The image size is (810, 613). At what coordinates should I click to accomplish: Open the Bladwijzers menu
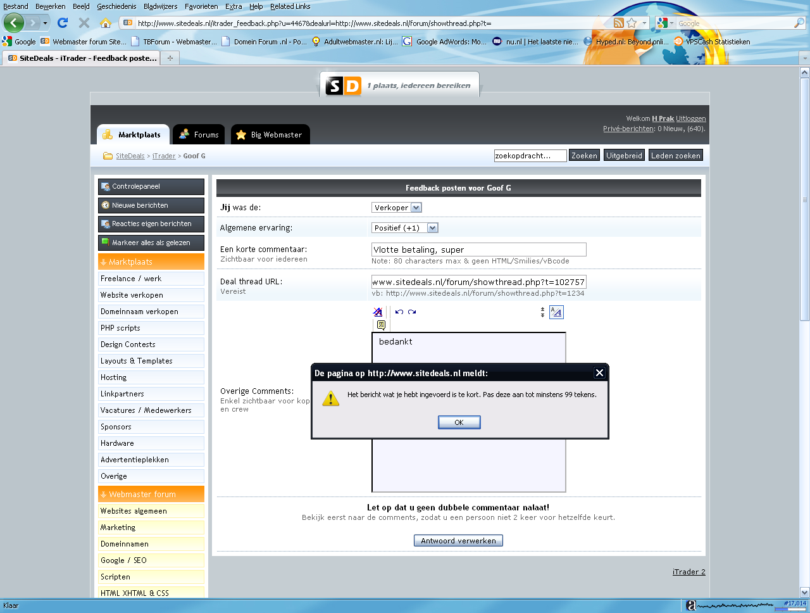[160, 6]
